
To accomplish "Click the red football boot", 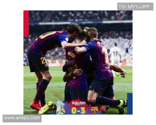I will pyautogui.click(x=36, y=105).
